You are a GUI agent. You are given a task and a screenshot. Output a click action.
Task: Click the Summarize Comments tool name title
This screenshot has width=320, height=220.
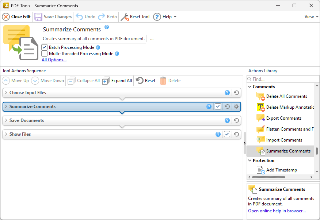pyautogui.click(x=72, y=30)
